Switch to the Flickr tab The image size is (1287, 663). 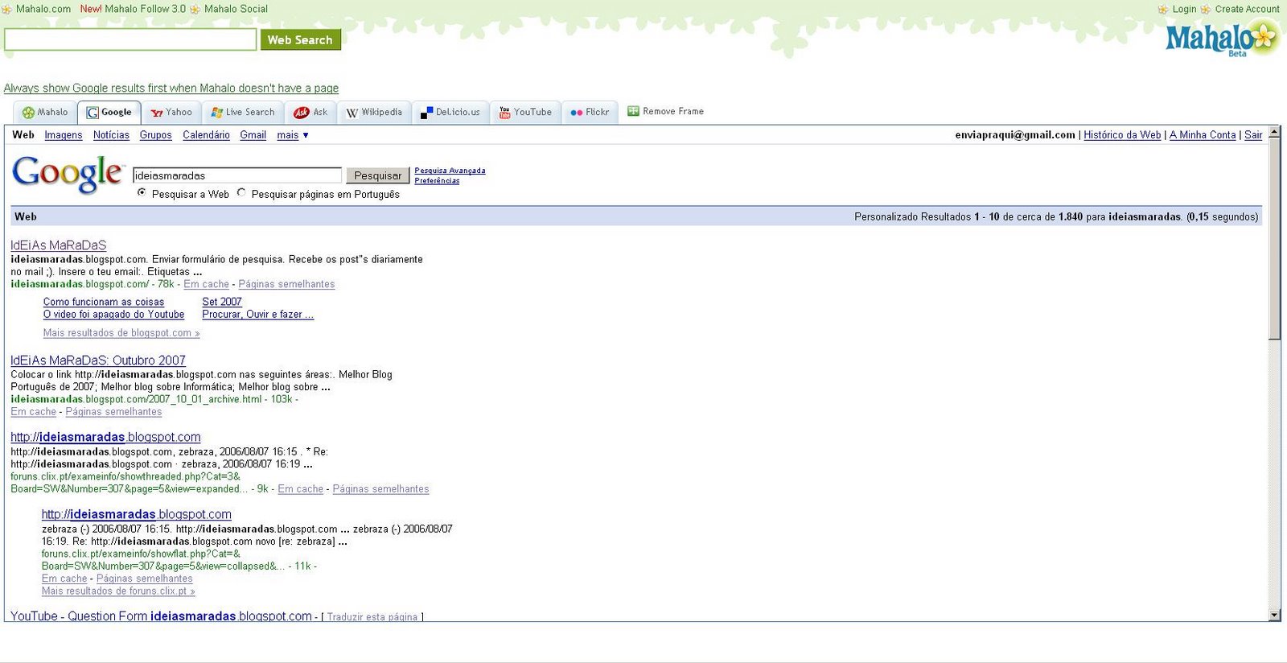pos(590,113)
